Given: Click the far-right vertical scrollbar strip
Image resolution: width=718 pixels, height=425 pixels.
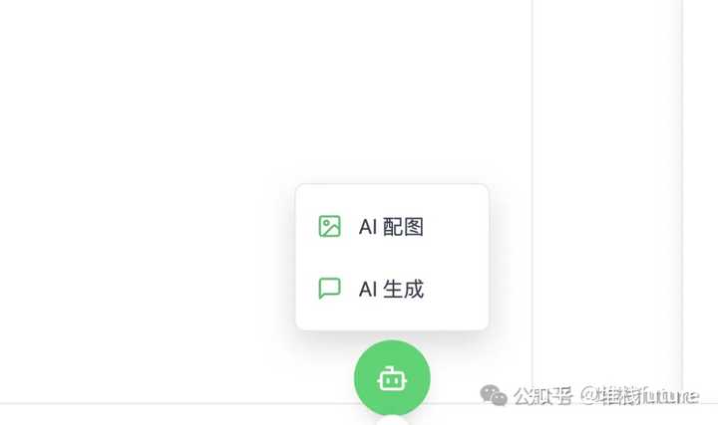Looking at the screenshot, I should [x=701, y=201].
